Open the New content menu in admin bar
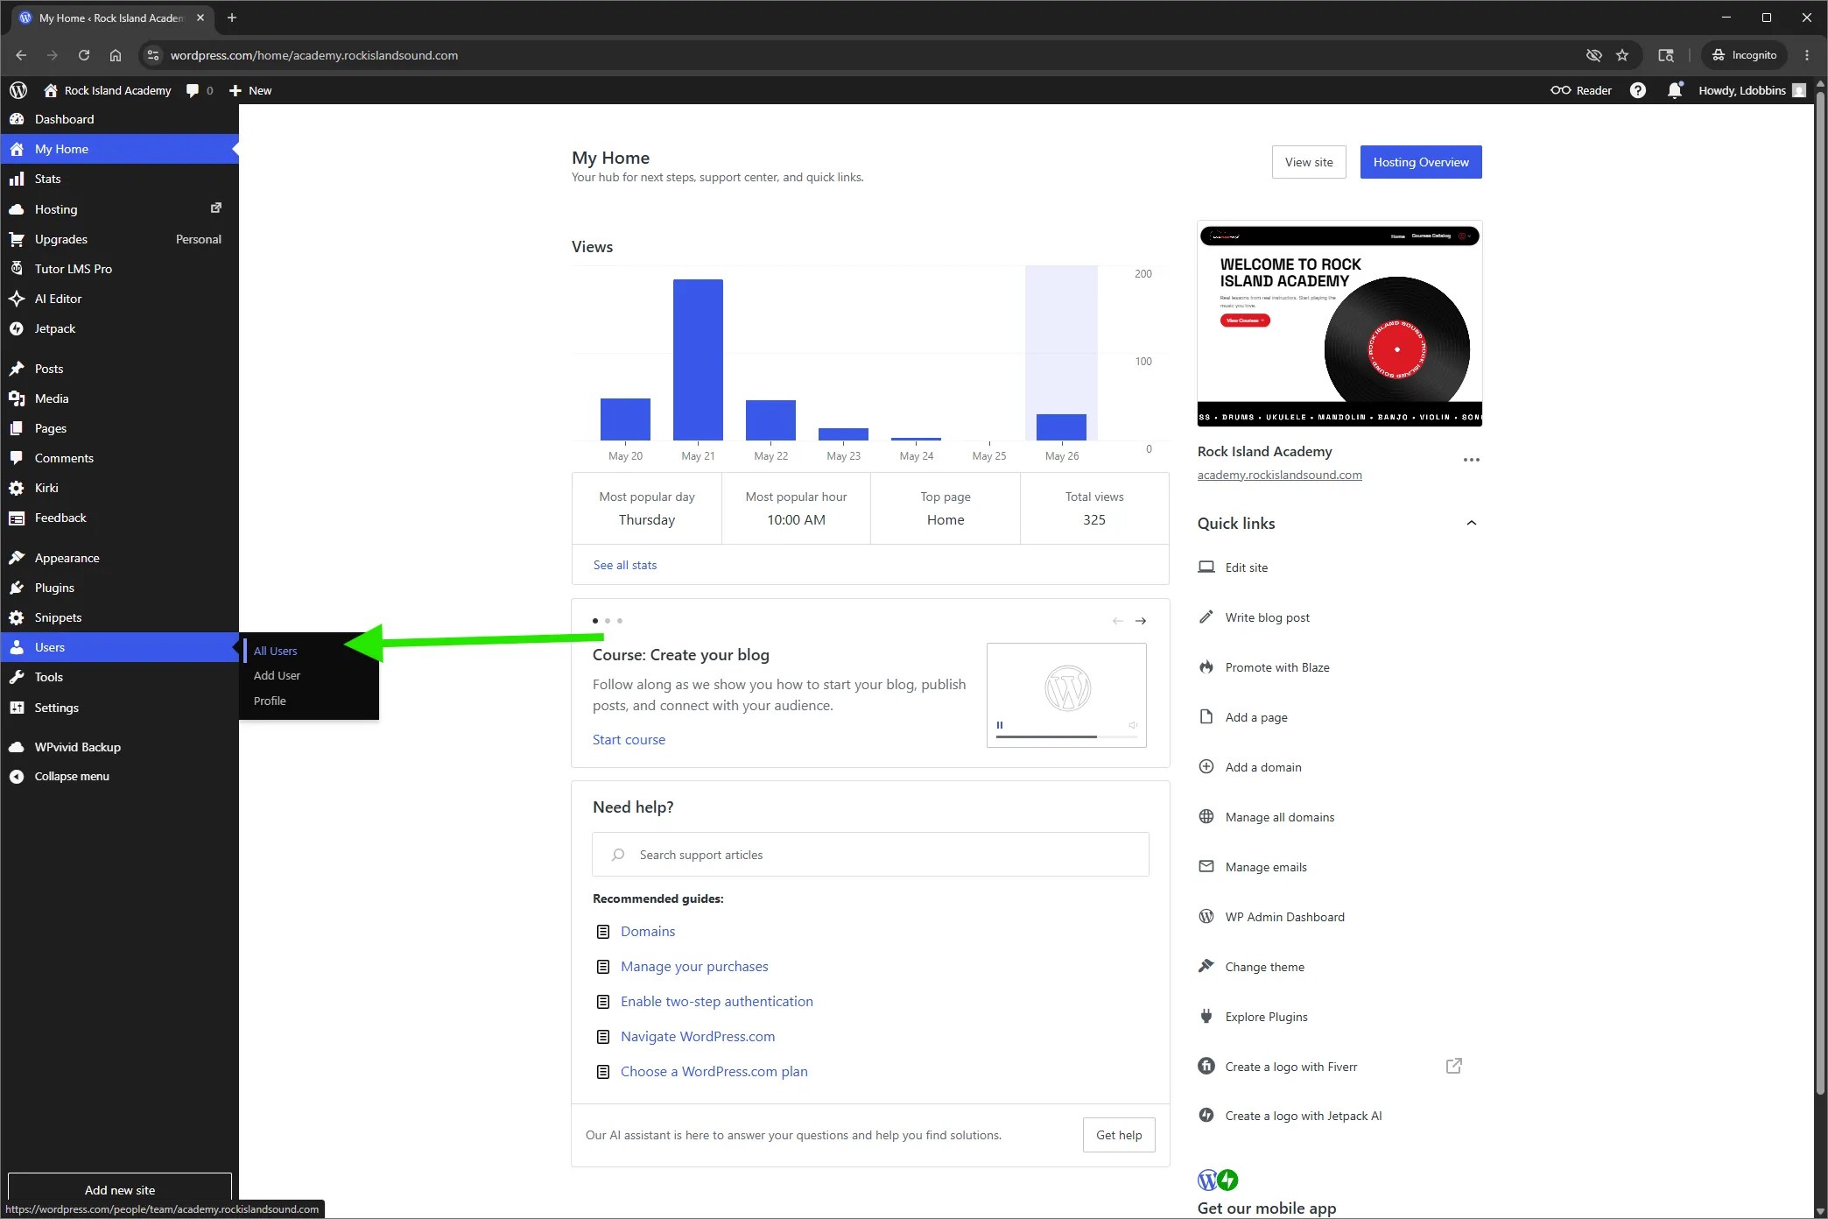The image size is (1828, 1219). [x=250, y=90]
